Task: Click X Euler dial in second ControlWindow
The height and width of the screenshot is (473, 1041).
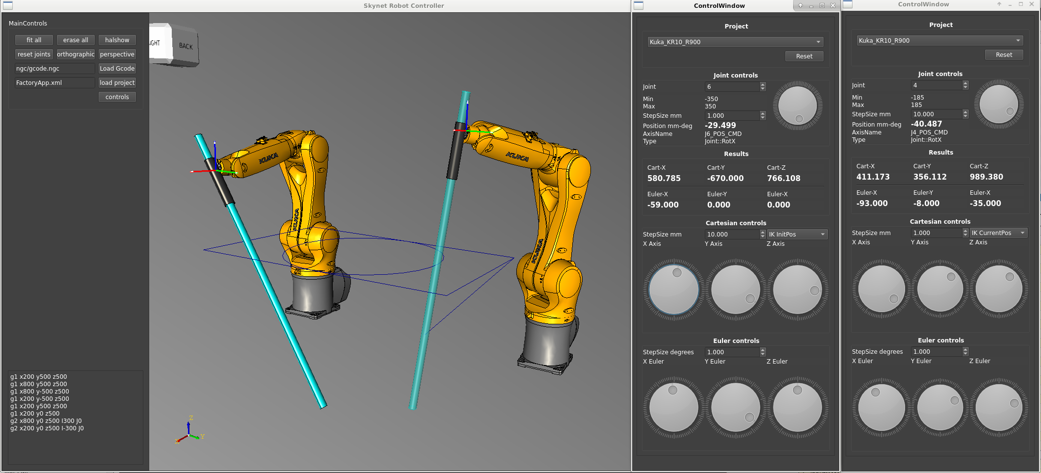Action: point(881,407)
